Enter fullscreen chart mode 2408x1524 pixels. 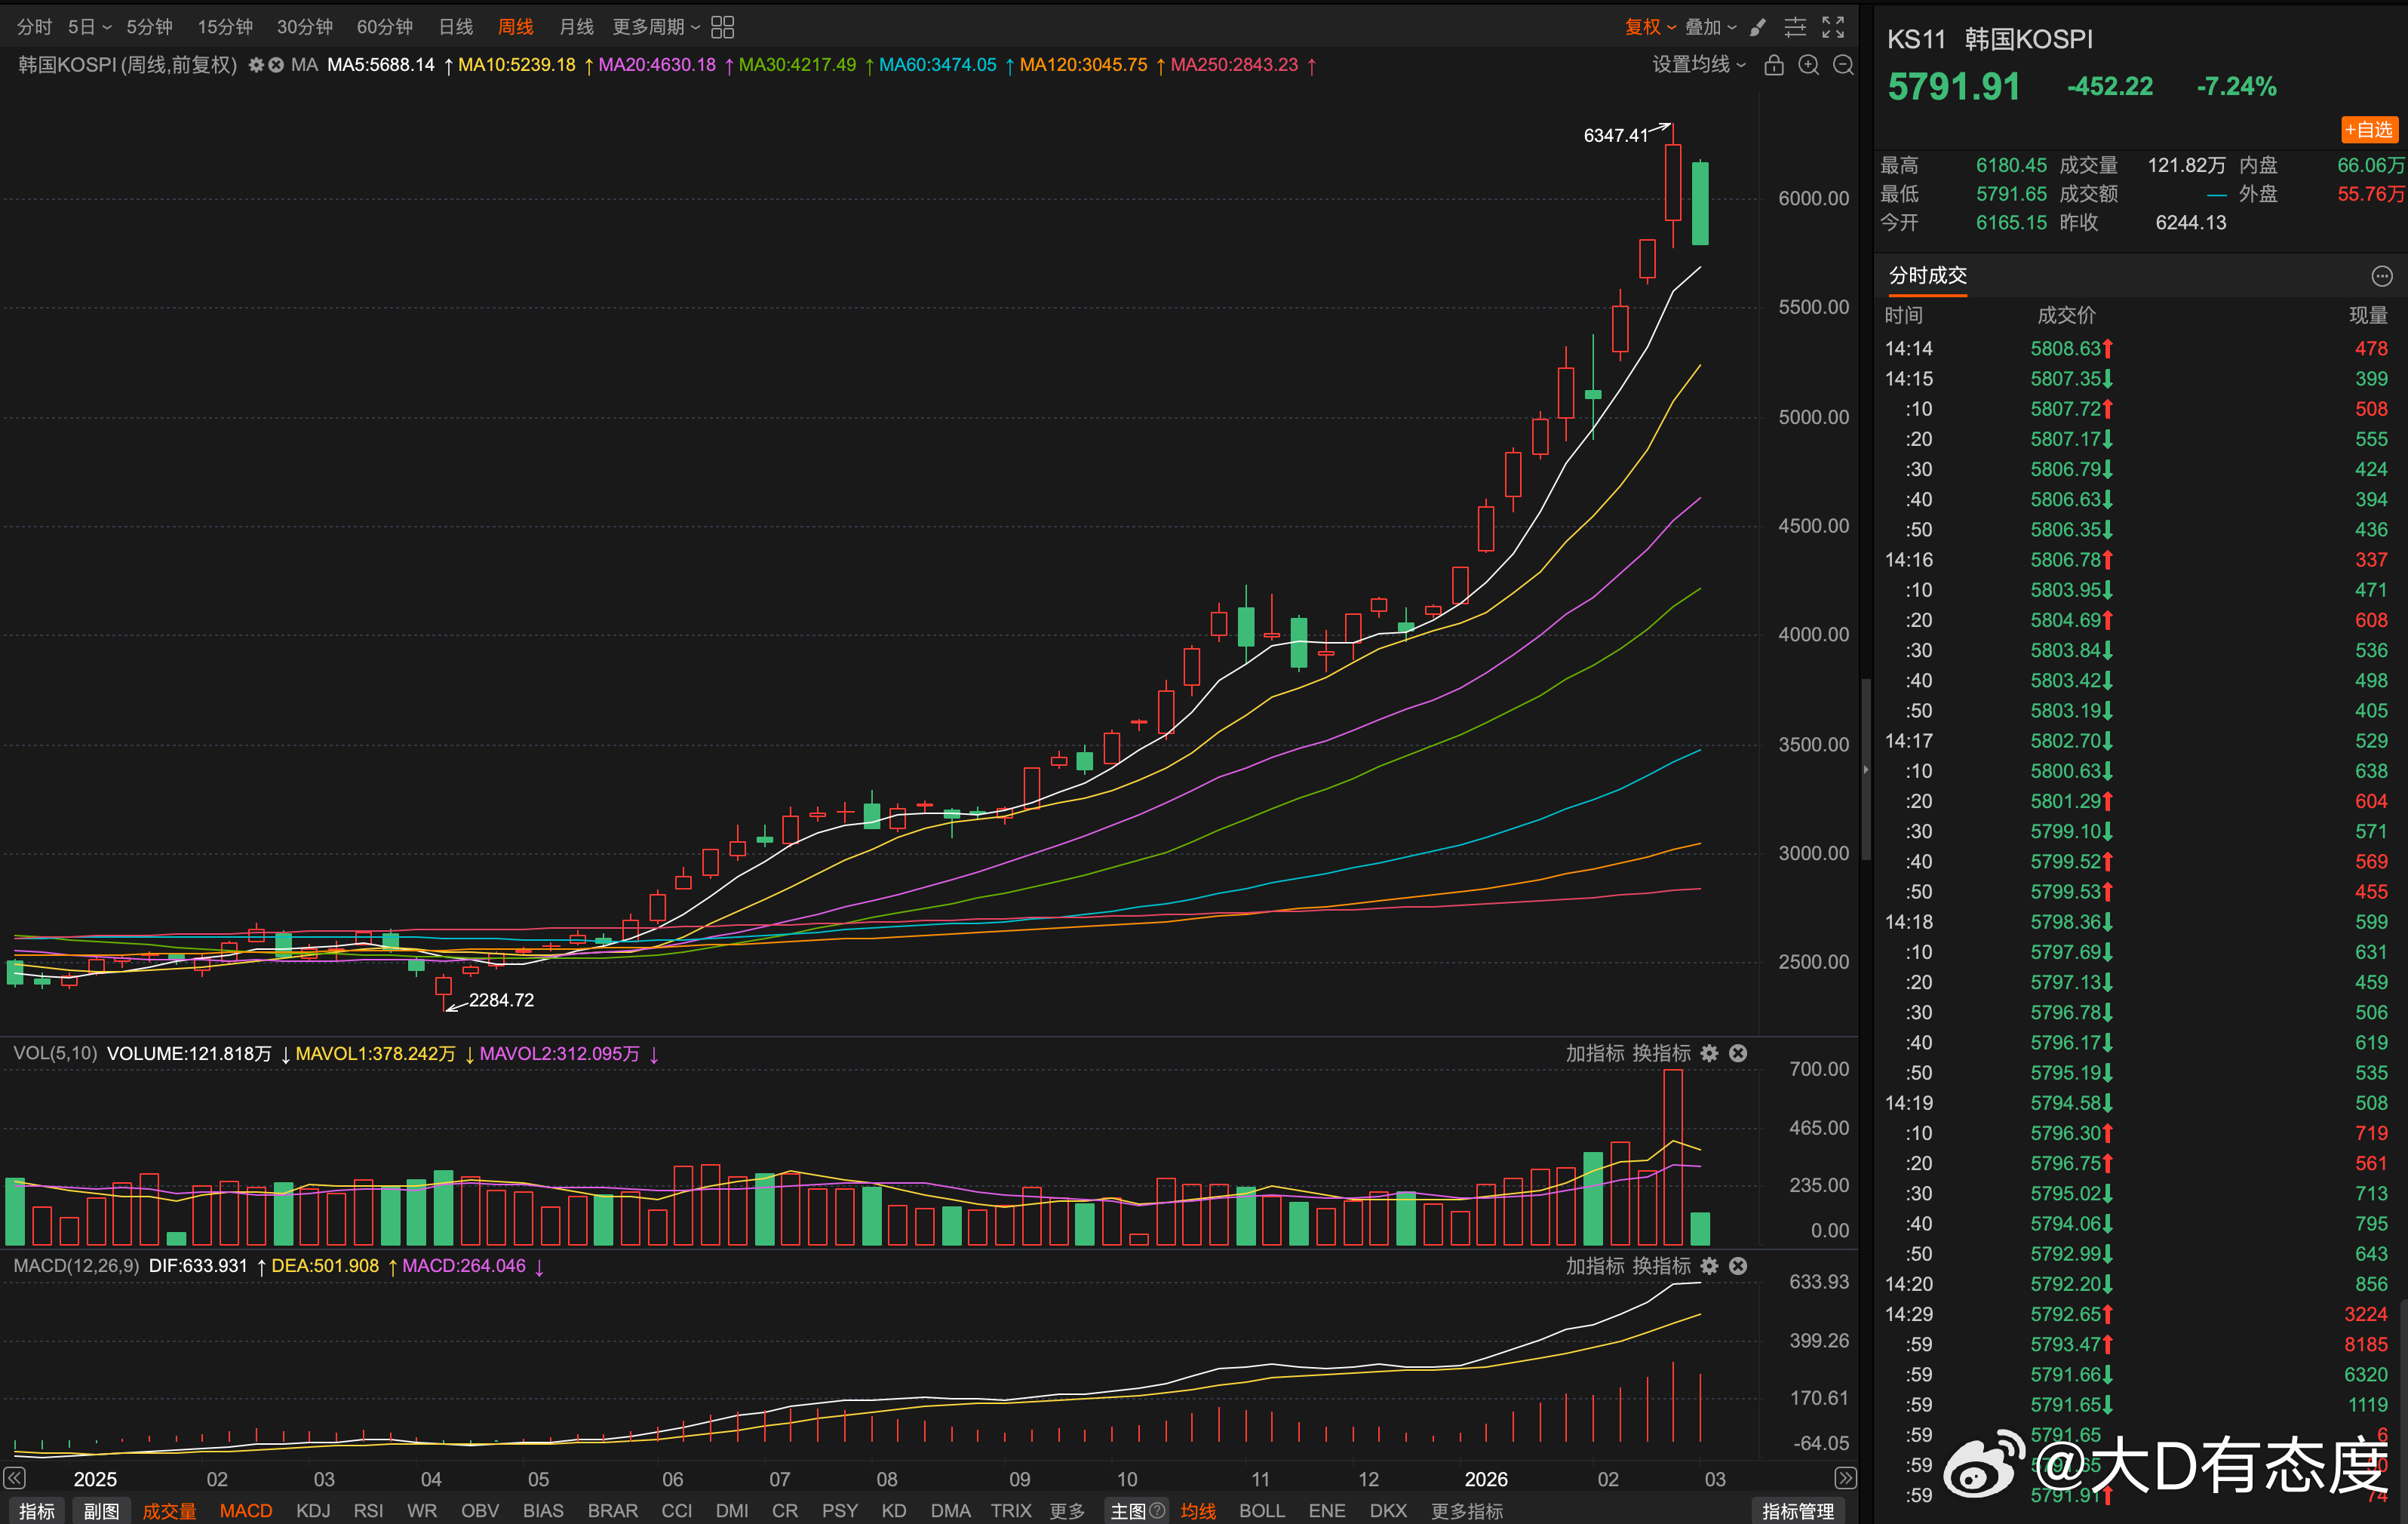click(x=1833, y=27)
